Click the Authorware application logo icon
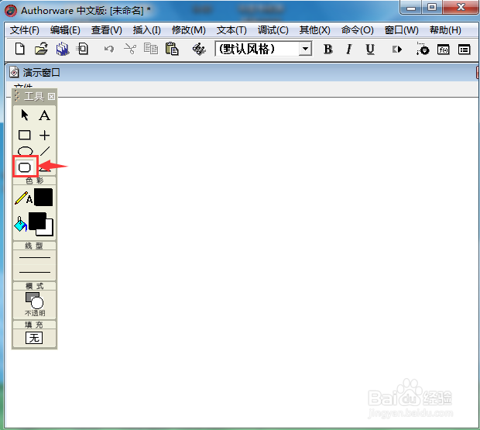The height and width of the screenshot is (430, 480). point(11,11)
